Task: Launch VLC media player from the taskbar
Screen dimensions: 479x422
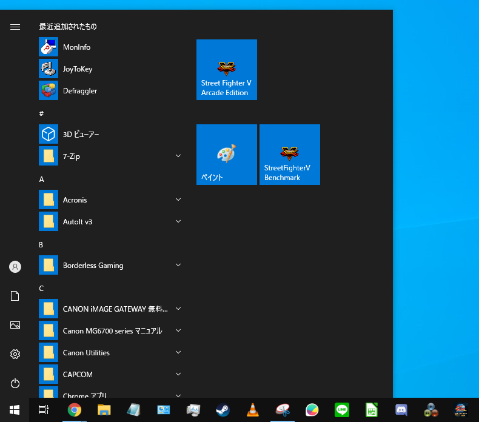Action: click(x=253, y=410)
